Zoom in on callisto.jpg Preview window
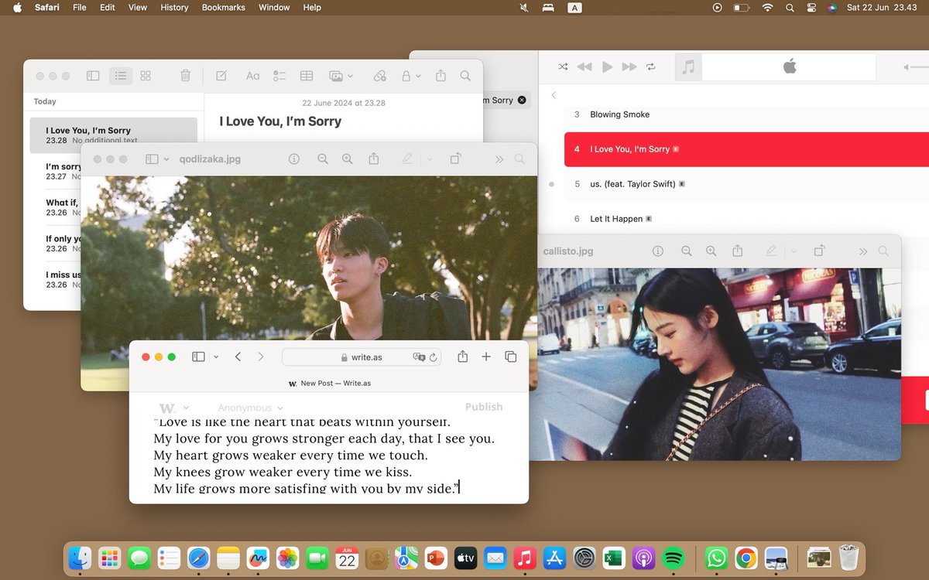 (711, 251)
